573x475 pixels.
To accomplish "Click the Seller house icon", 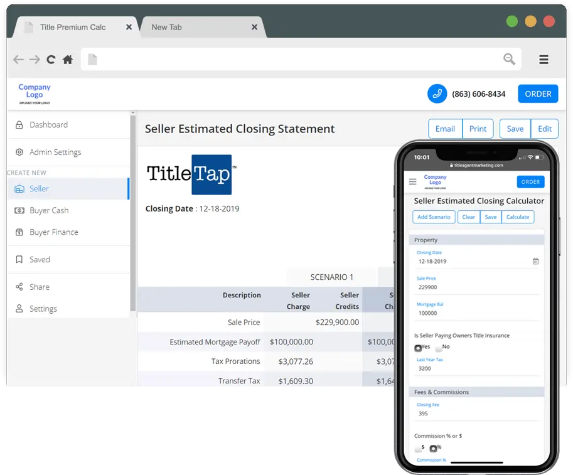I will tap(19, 188).
